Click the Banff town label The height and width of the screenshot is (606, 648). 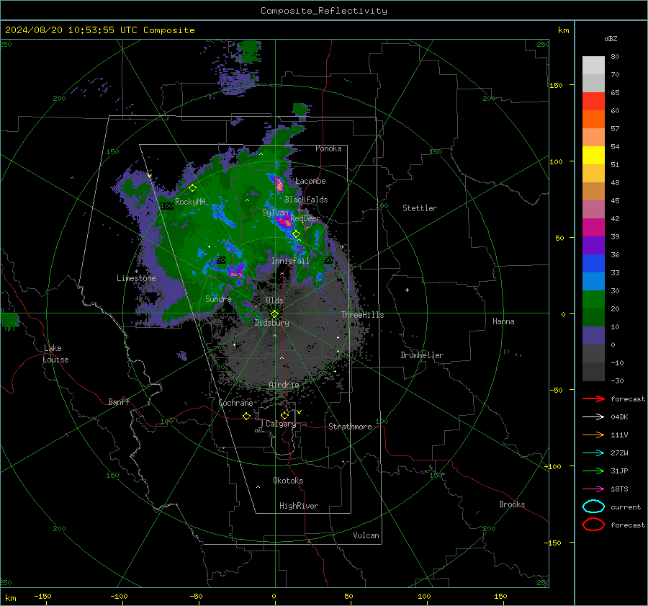pos(119,401)
